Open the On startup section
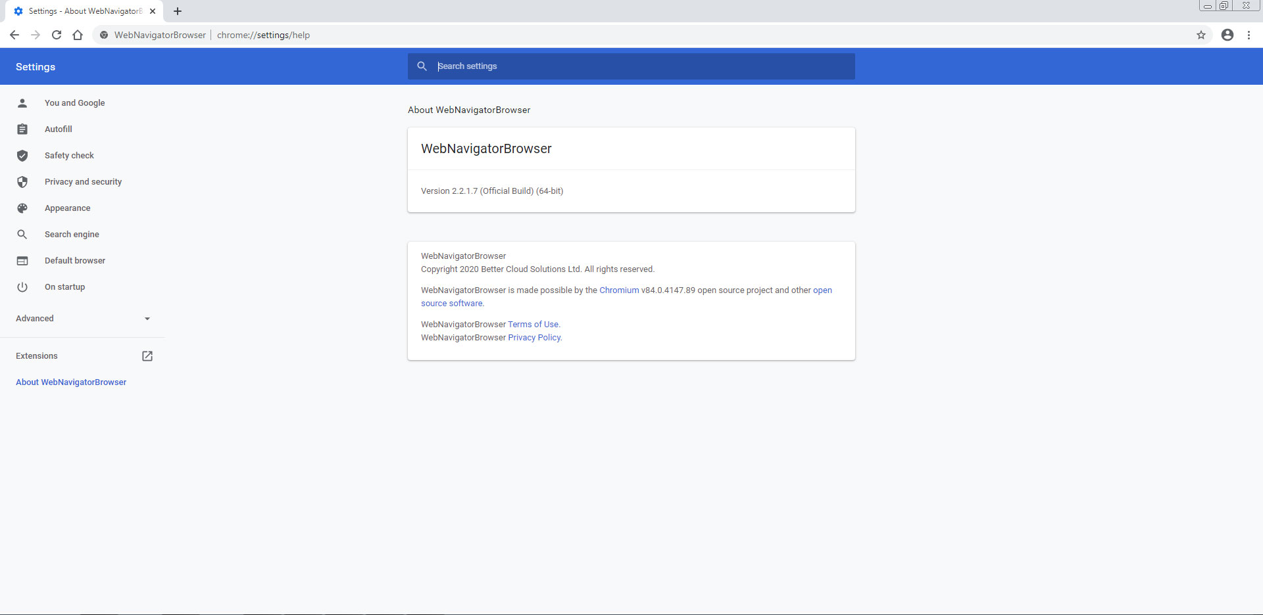The height and width of the screenshot is (615, 1263). coord(64,287)
